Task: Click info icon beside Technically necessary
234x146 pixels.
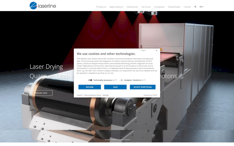Action: [x=116, y=80]
